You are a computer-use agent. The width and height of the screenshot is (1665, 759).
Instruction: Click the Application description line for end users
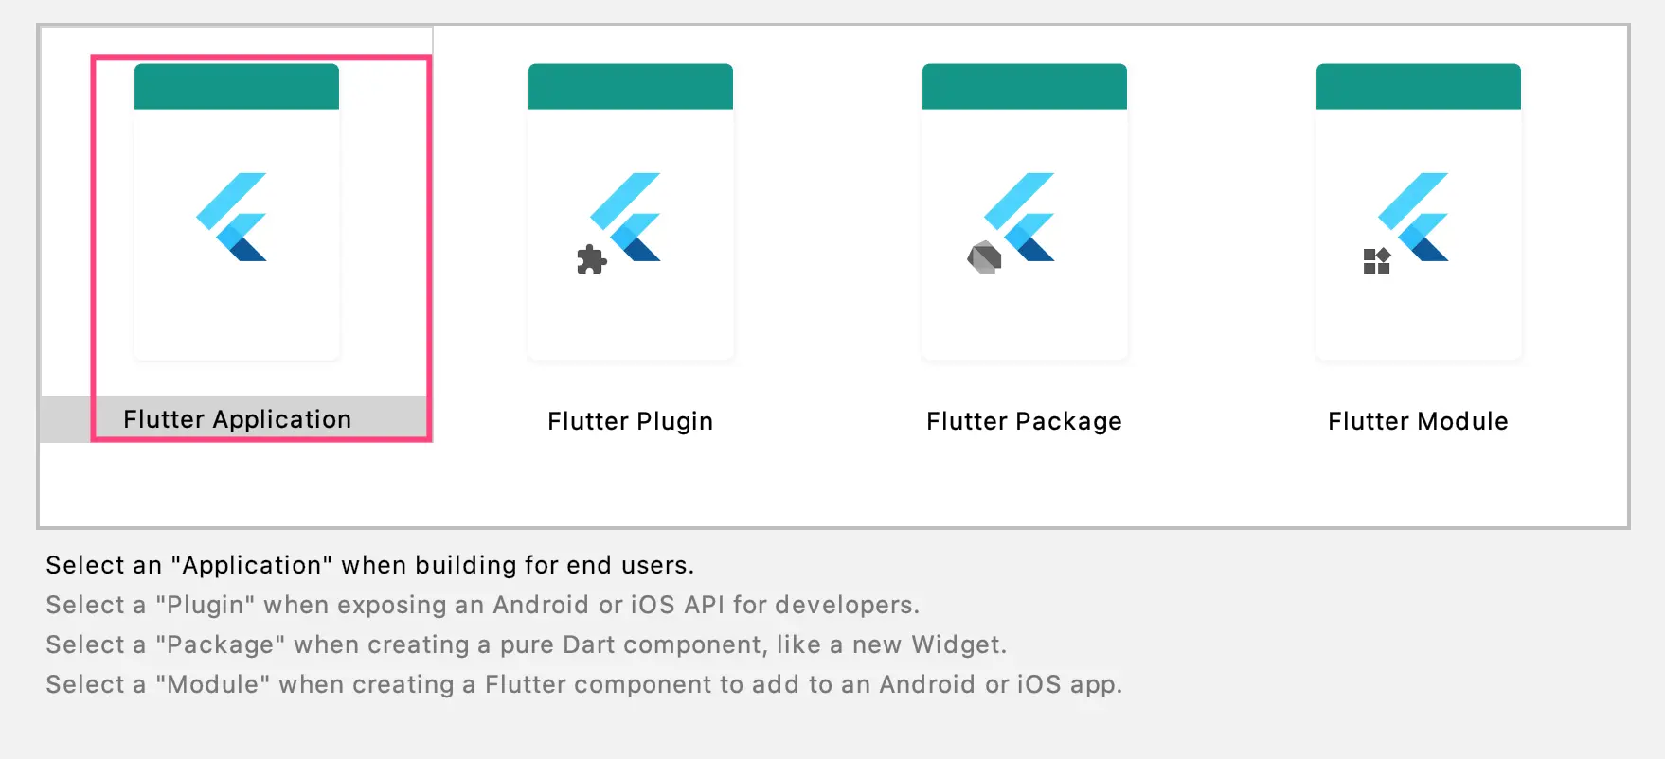[x=369, y=565]
